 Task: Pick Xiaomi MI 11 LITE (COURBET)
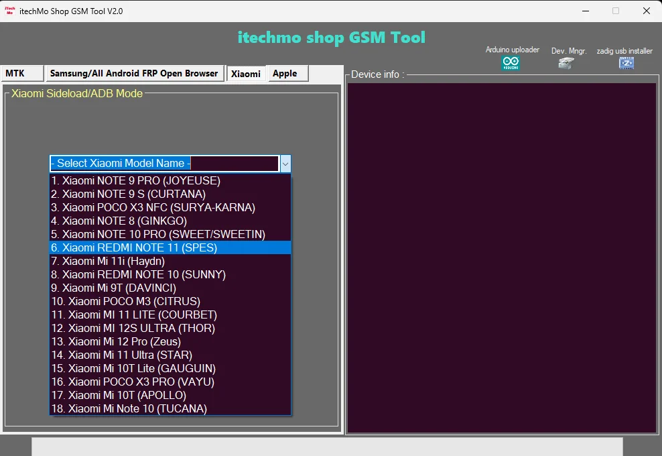pyautogui.click(x=170, y=315)
